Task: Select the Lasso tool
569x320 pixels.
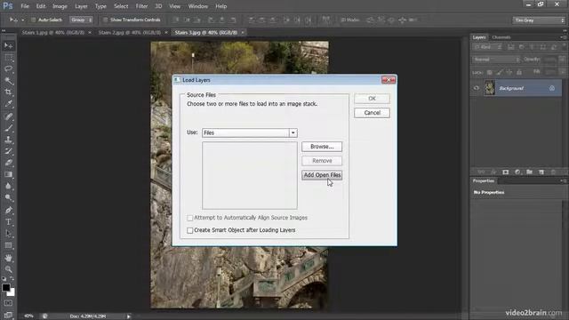Action: point(8,69)
